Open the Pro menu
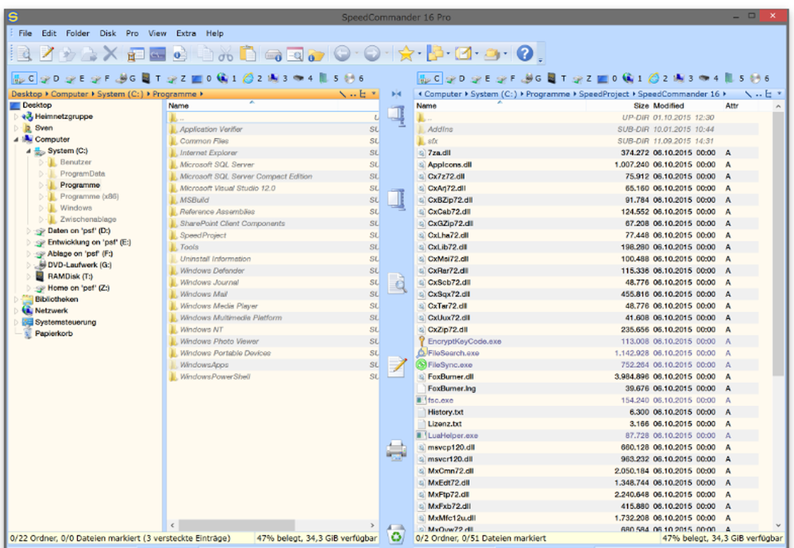The width and height of the screenshot is (794, 548). click(x=132, y=33)
